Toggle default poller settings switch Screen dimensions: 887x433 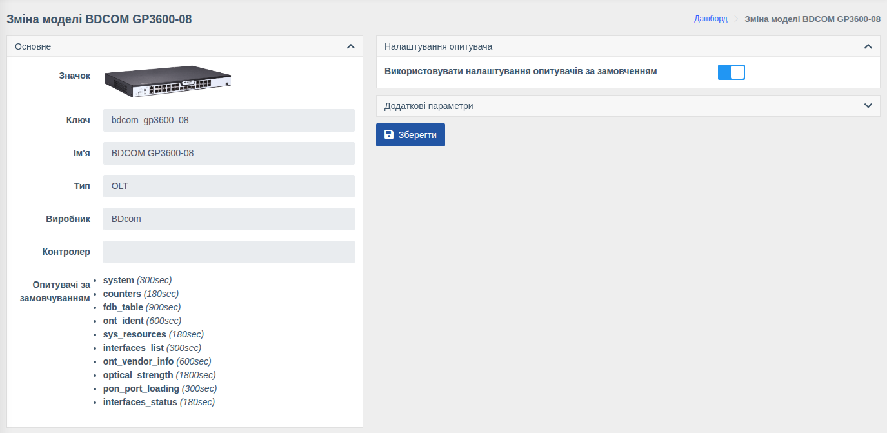click(x=732, y=72)
